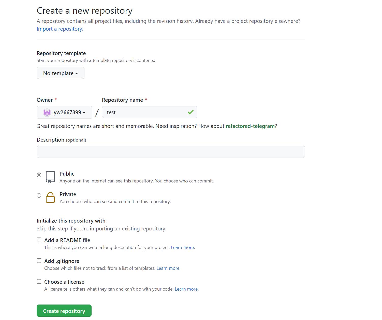
Task: Select the suggested name refactored-telegram
Action: pyautogui.click(x=250, y=126)
